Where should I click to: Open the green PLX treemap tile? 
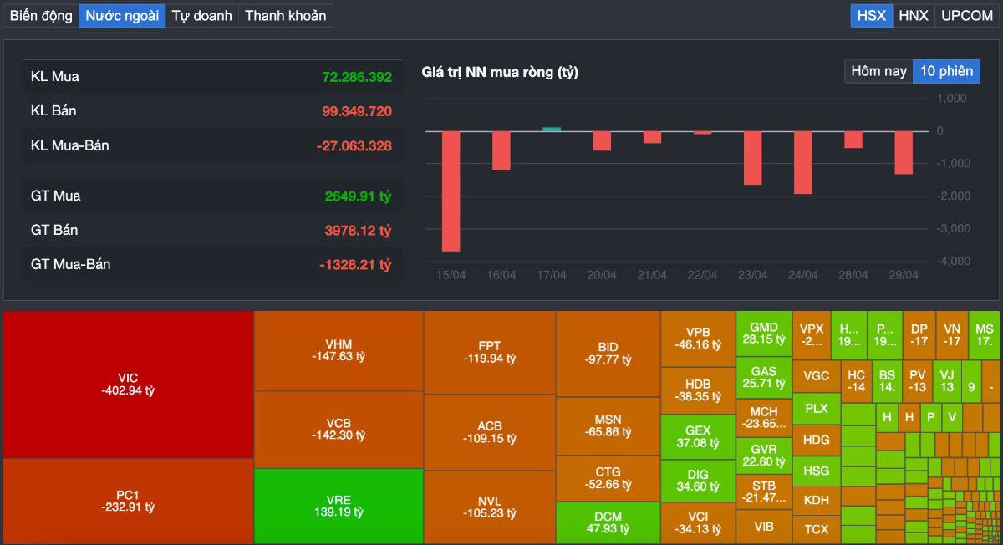pyautogui.click(x=817, y=409)
